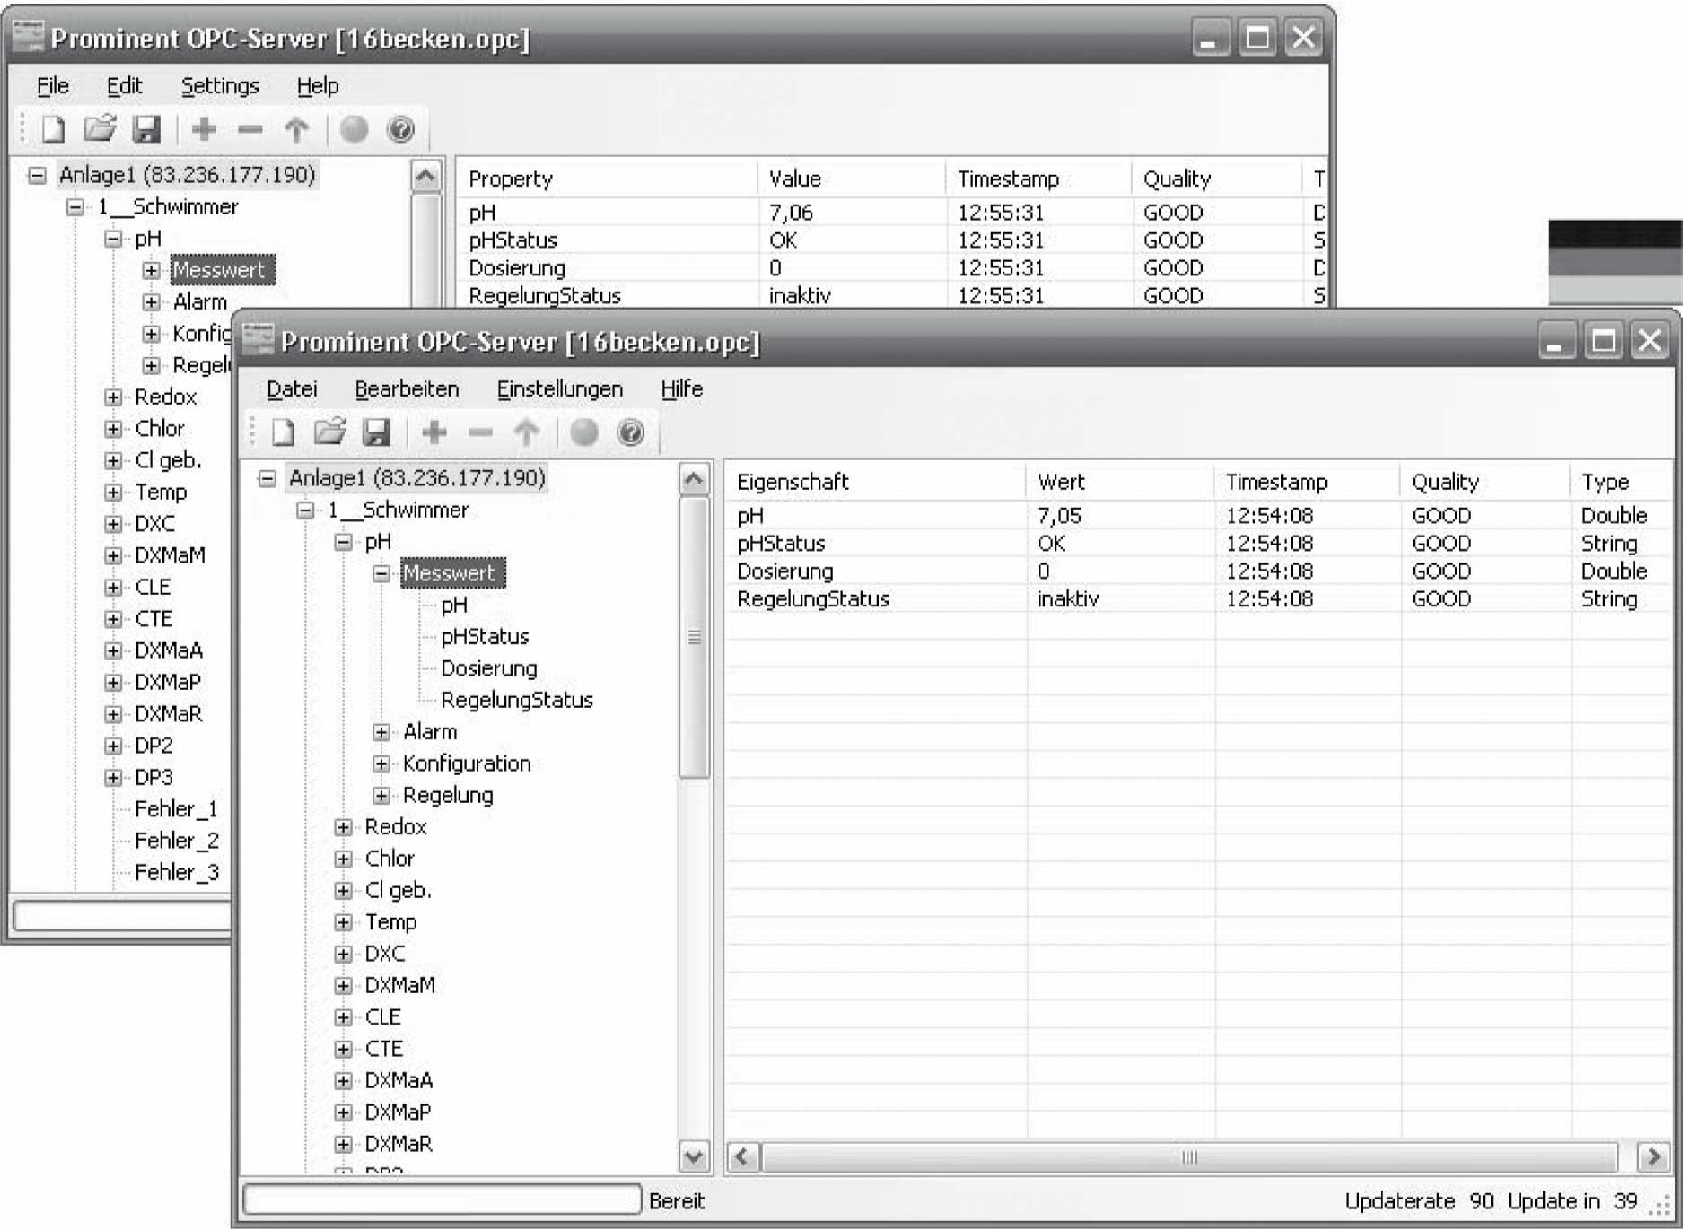
Task: Collapse Messwert node in front window tree
Action: click(381, 573)
